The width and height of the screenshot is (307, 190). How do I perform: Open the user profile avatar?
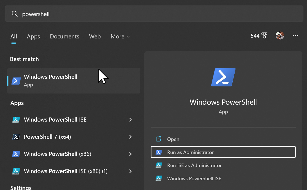click(x=280, y=35)
